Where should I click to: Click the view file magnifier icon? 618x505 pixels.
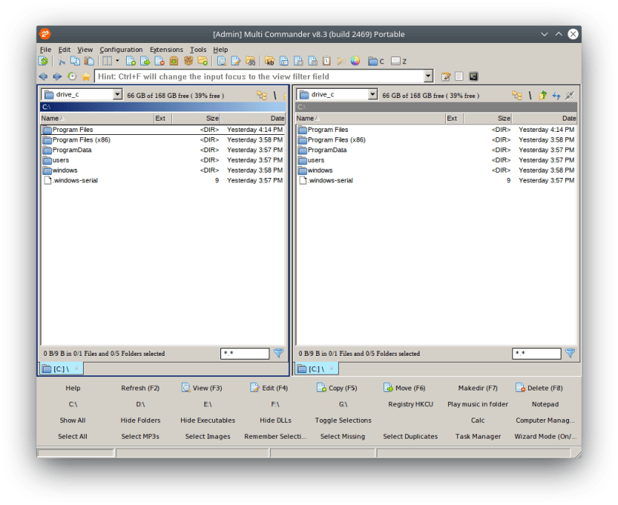pyautogui.click(x=222, y=61)
